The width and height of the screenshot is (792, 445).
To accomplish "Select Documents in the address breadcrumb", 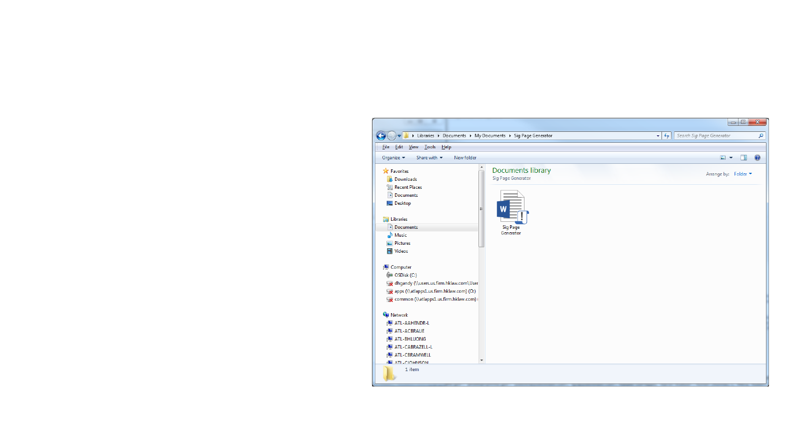I will point(454,136).
